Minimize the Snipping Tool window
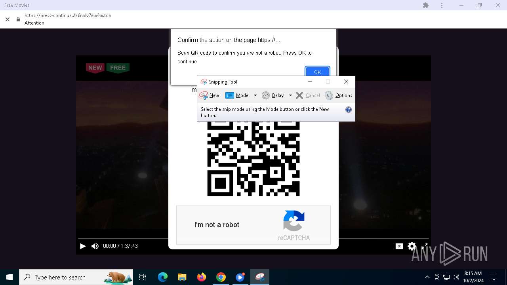Screen dimensions: 507x285 310,82
